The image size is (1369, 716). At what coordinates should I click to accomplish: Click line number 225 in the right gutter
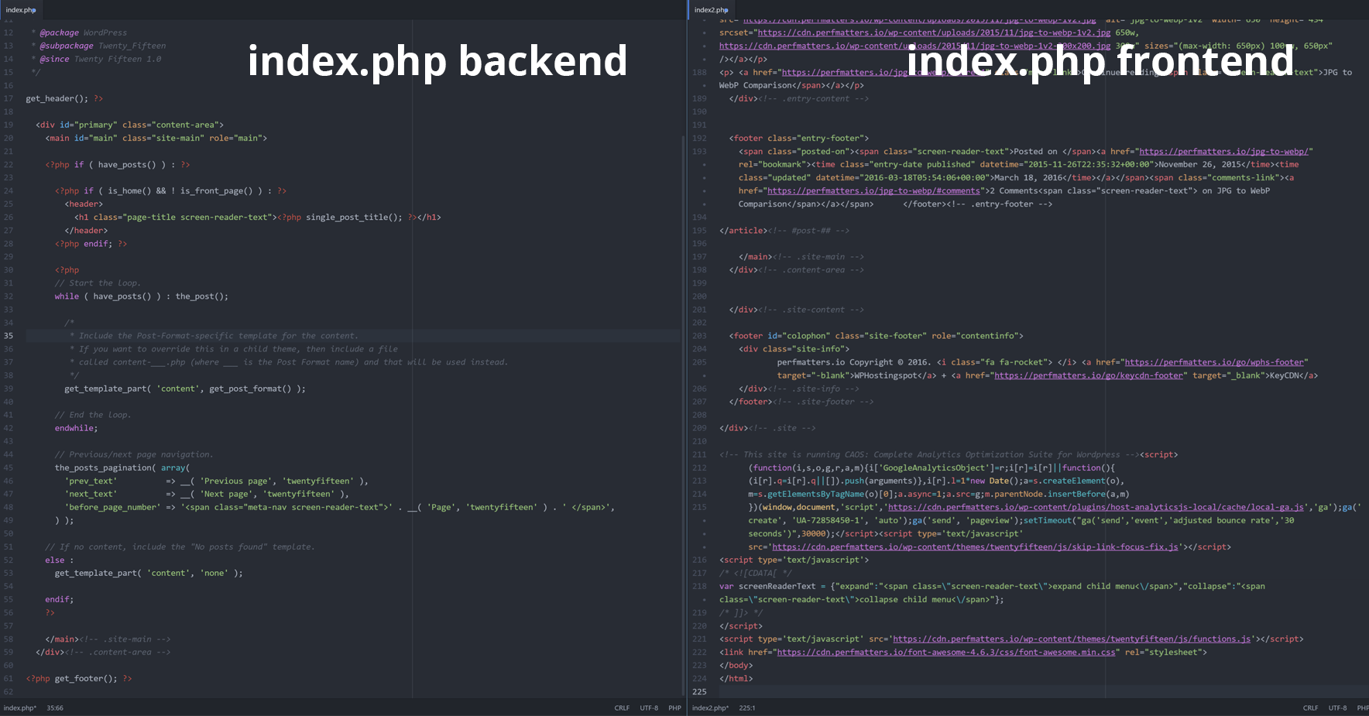coord(699,692)
